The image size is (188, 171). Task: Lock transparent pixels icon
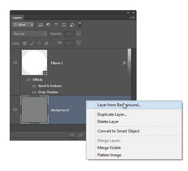coord(25,43)
